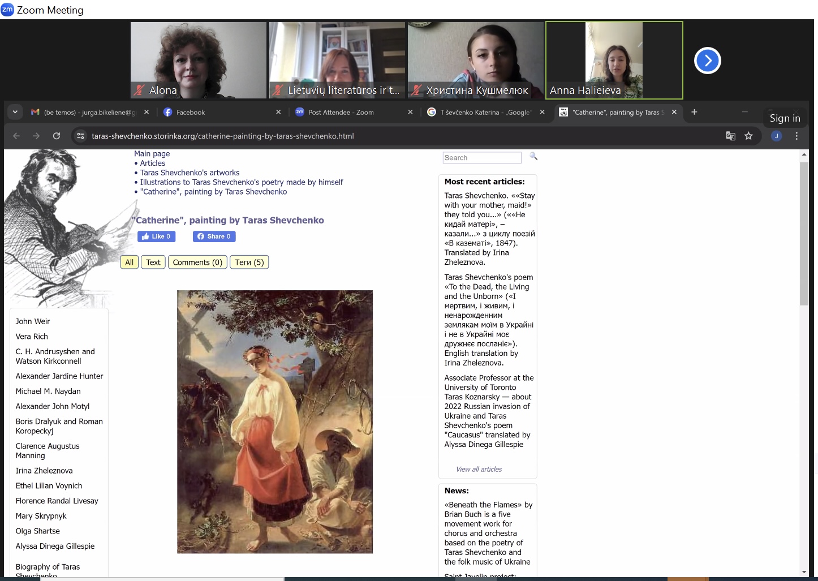The width and height of the screenshot is (818, 581).
Task: Click the Facebook Share button
Action: pyautogui.click(x=214, y=236)
